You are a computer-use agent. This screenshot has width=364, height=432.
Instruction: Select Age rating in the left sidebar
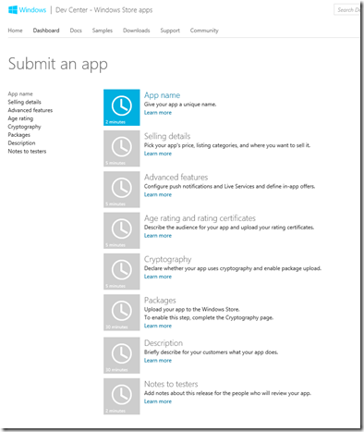tap(20, 118)
